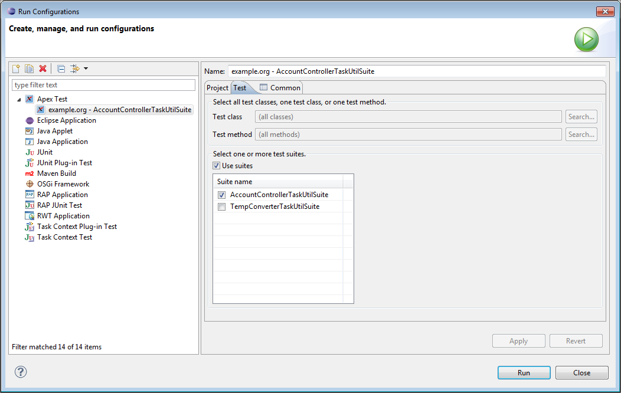Select the RAP JUnit Test icon
The height and width of the screenshot is (393, 621).
point(30,205)
